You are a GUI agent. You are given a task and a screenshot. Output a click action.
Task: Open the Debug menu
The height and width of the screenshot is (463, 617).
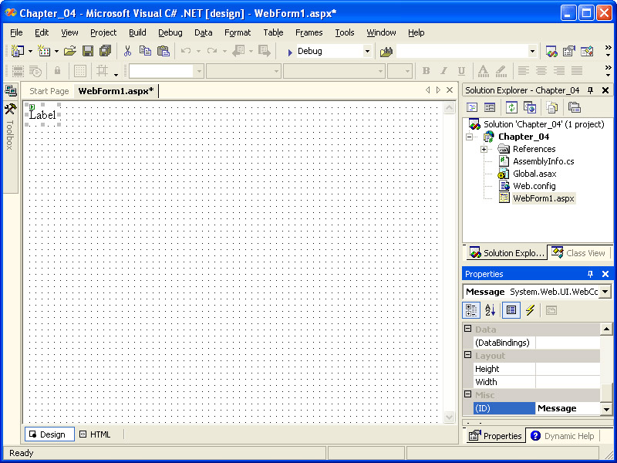point(170,32)
